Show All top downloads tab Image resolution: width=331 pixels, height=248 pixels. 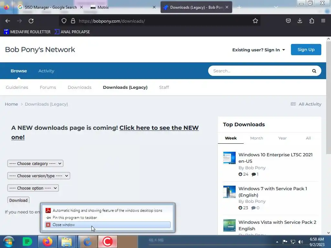point(308,138)
